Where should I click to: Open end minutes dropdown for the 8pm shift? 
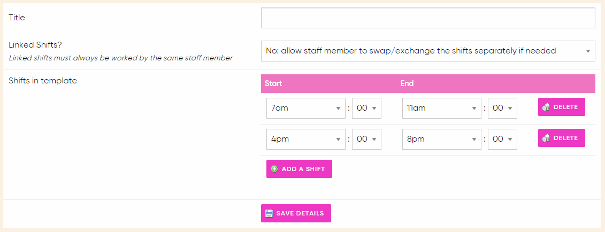[x=502, y=139]
